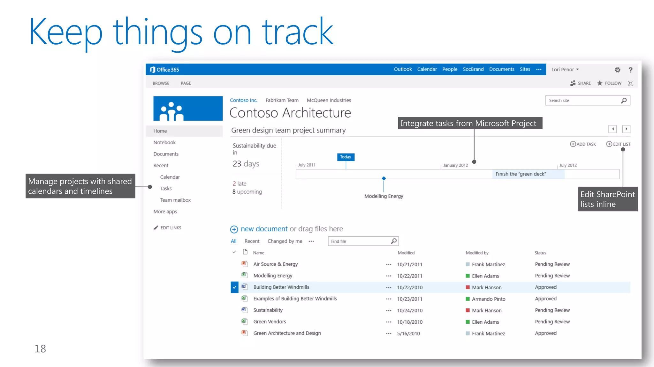Open the PAGE ribbon tab

pos(186,83)
